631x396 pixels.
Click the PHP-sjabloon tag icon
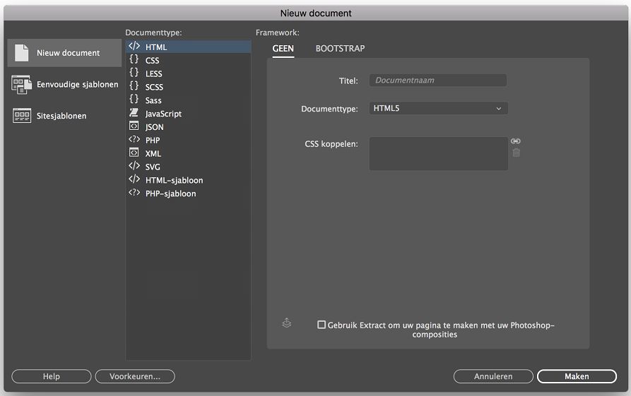(x=134, y=192)
